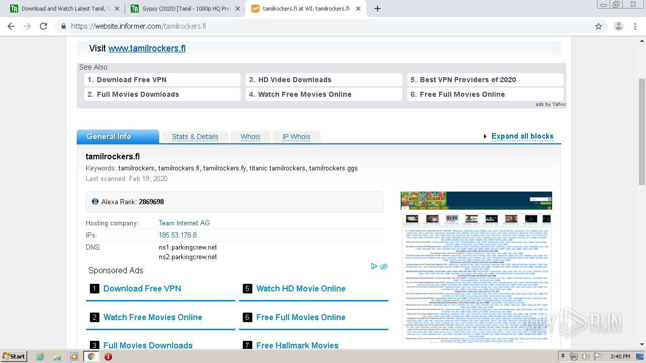Bookmark this page with the star icon
Screen dimensions: 646x363
[x=599, y=26]
